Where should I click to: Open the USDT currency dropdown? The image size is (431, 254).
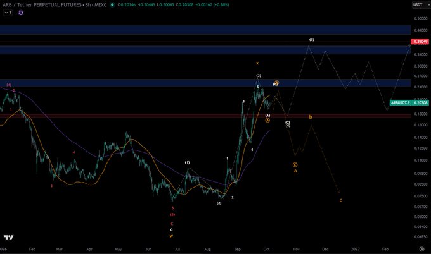click(x=420, y=5)
